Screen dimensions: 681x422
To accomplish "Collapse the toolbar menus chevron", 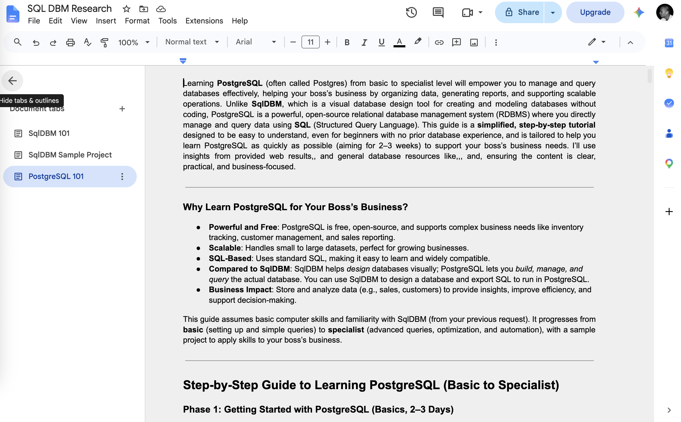I will pyautogui.click(x=630, y=43).
